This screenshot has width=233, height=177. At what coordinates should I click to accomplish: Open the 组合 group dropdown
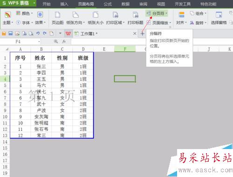click(198, 14)
